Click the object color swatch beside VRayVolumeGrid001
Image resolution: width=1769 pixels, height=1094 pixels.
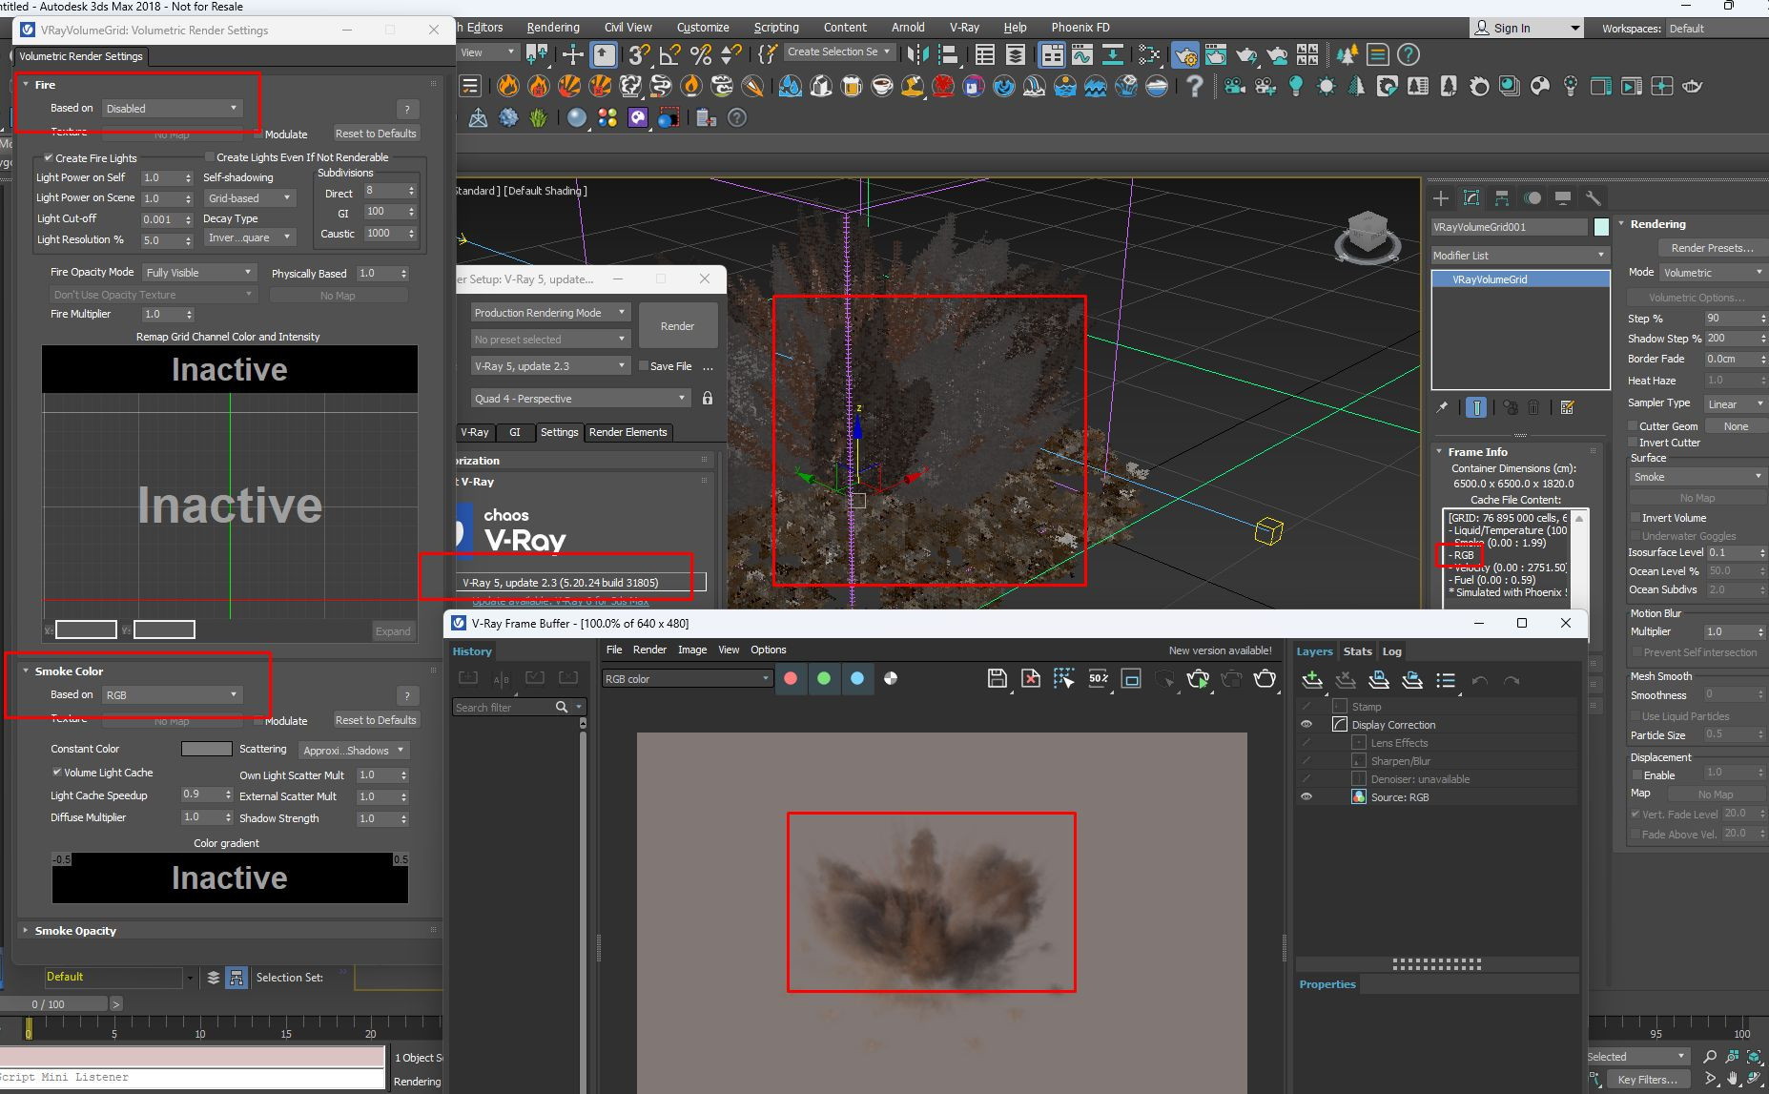coord(1601,227)
